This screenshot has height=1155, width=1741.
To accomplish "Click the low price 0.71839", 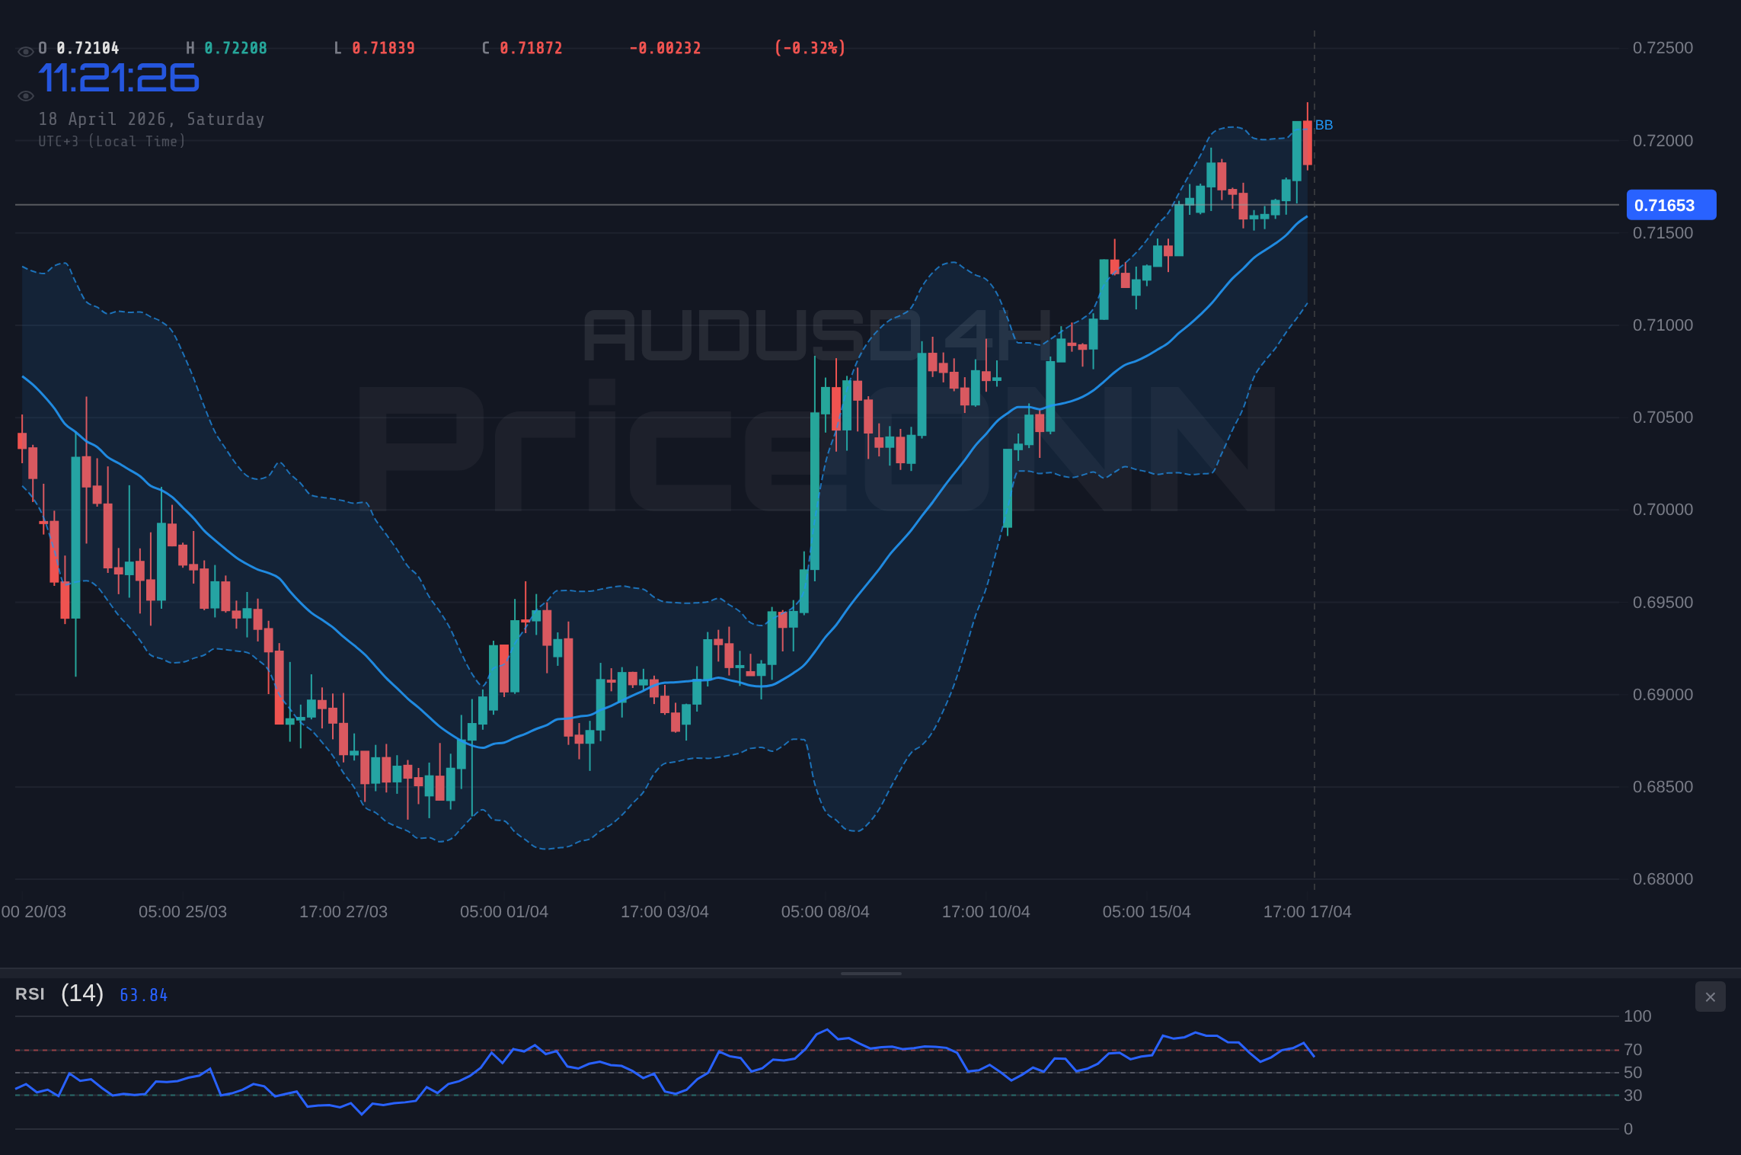I will click(383, 48).
